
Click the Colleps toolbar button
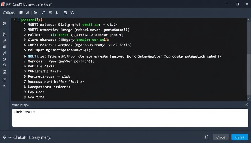tap(9, 13)
